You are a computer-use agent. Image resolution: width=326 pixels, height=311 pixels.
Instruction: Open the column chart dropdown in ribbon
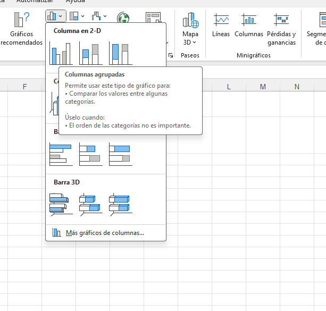tap(56, 16)
